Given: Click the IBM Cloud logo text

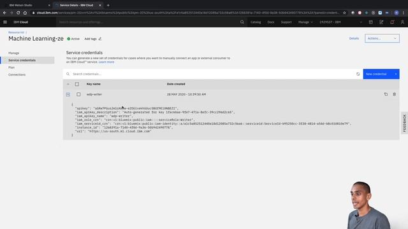Looking at the screenshot, I should [20, 22].
